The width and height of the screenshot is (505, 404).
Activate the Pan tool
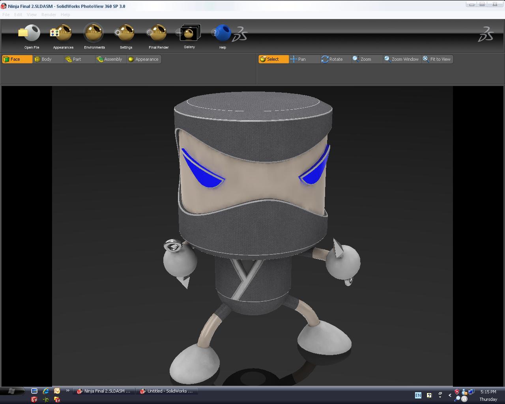point(305,59)
